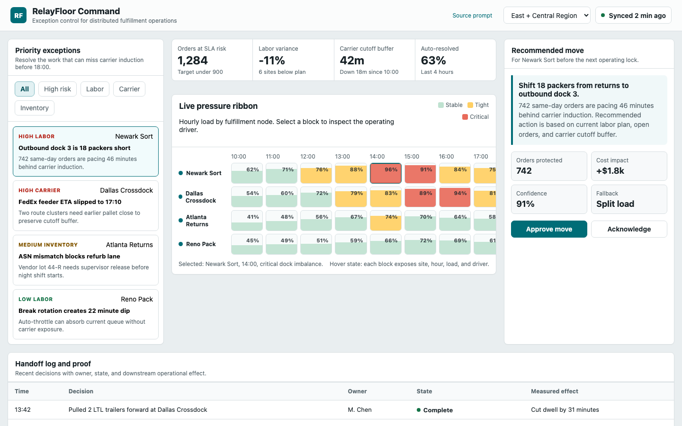Image resolution: width=682 pixels, height=426 pixels.
Task: Select Dallas Crossdock 13:00 block at 79%
Action: coord(350,197)
